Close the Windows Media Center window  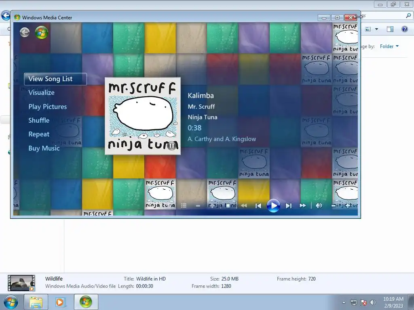[351, 18]
